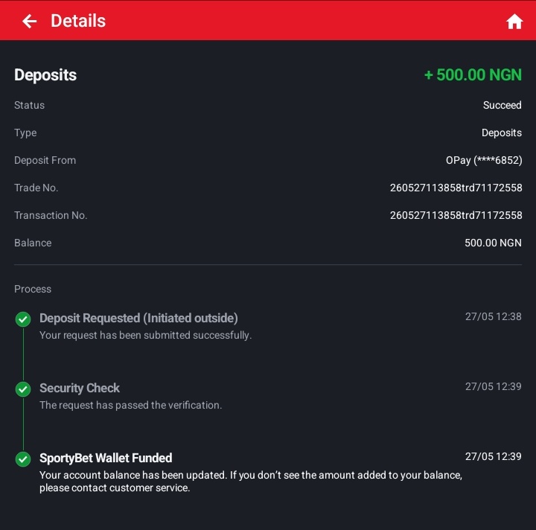
Task: Select 'OPay (****6852)' value
Action: coord(484,160)
